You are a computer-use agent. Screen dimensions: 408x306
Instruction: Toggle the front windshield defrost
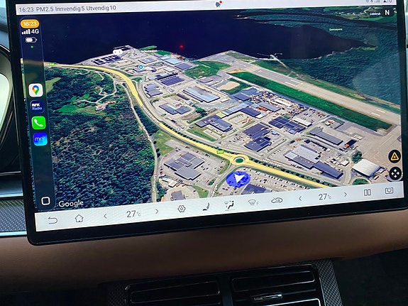(253, 202)
